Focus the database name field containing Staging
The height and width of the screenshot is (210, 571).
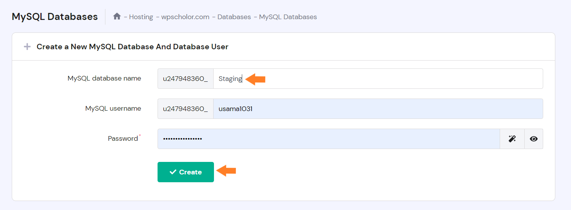pyautogui.click(x=378, y=79)
